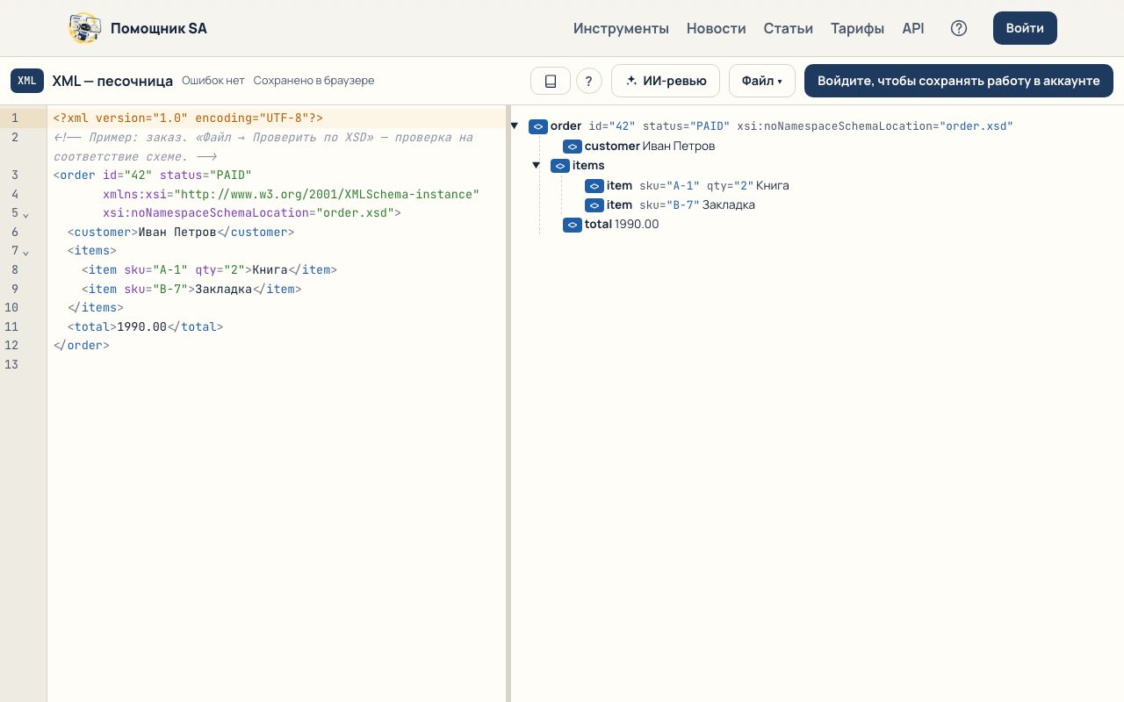Start ИИ-ревью
Viewport: 1124px width, 702px height.
(666, 81)
